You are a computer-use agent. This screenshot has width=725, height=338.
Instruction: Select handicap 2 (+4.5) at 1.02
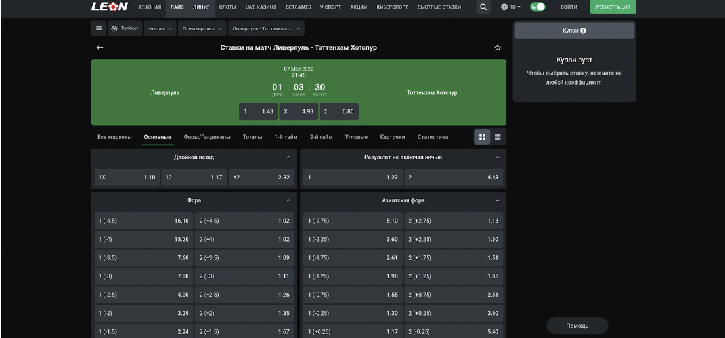coord(244,221)
